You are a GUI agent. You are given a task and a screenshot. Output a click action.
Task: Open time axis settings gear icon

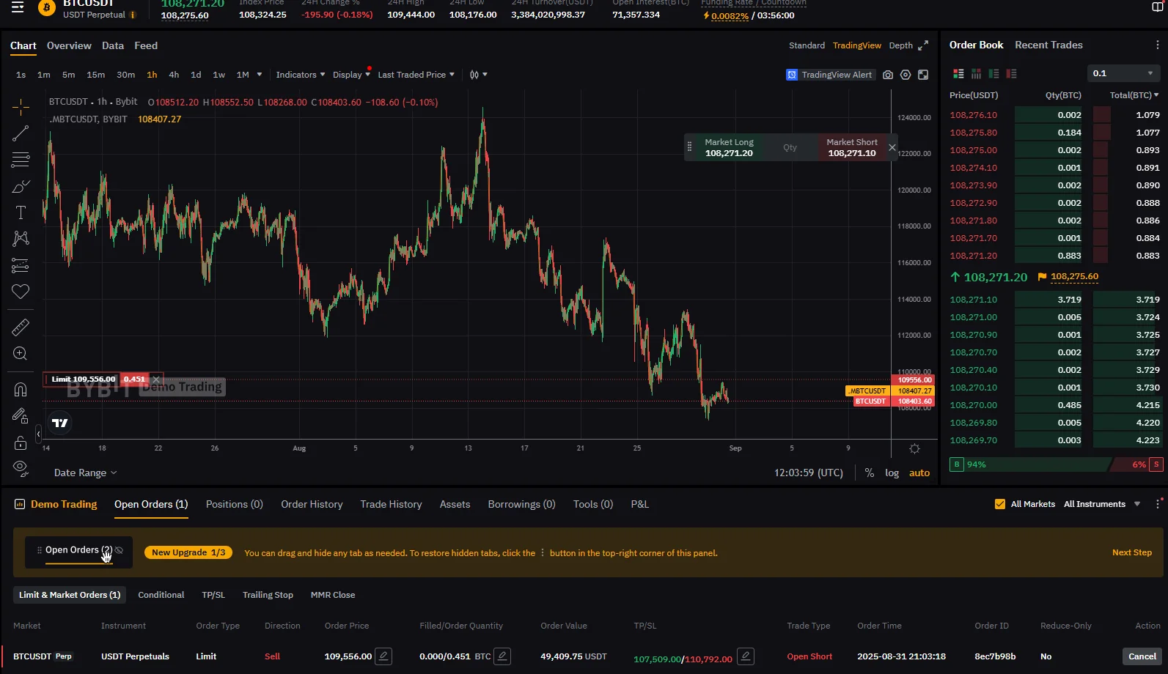pyautogui.click(x=914, y=448)
